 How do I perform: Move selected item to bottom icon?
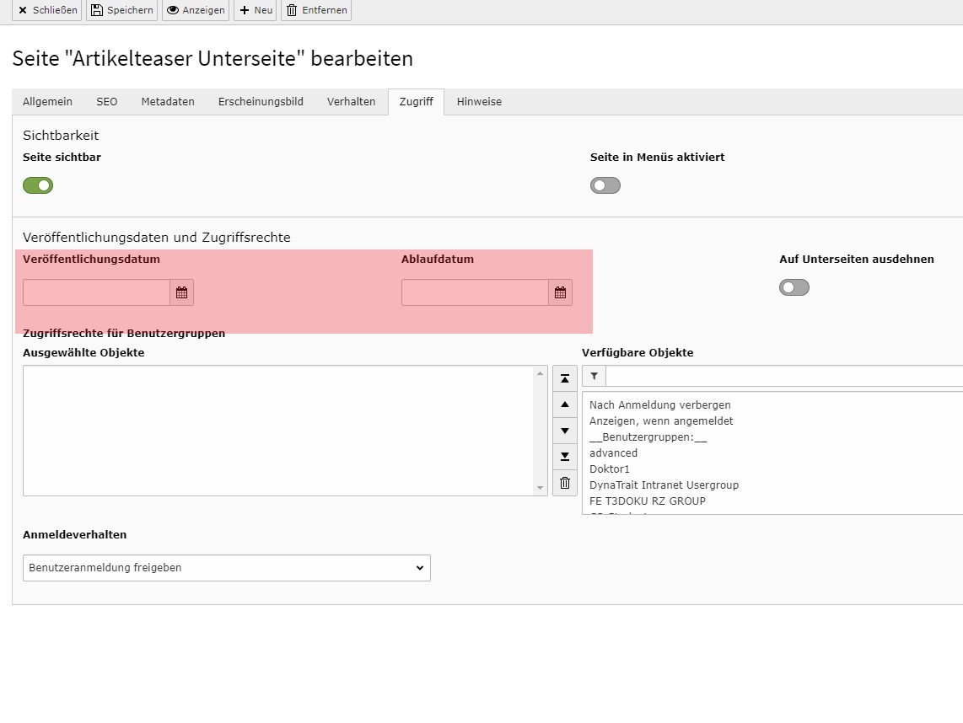565,457
